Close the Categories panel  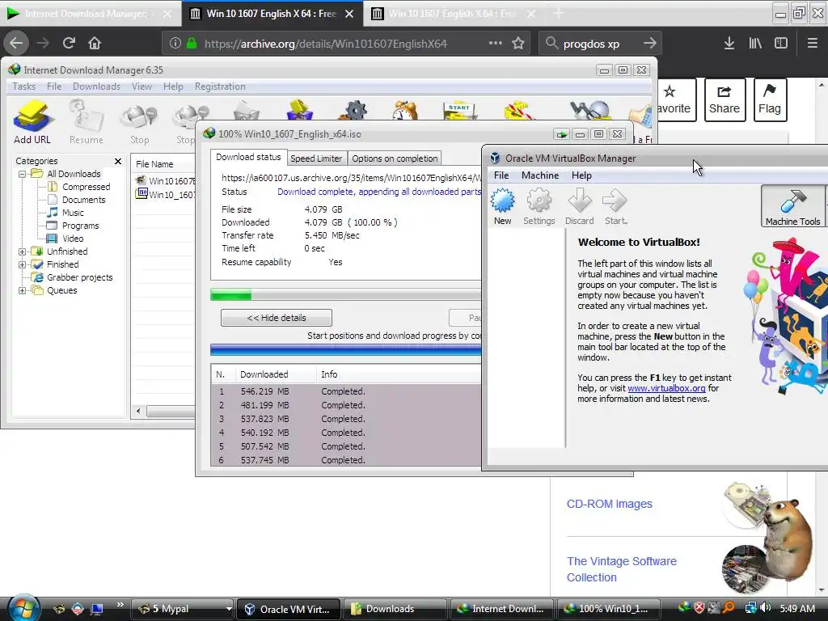point(118,161)
